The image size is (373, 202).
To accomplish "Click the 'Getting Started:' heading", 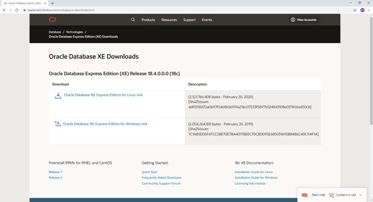I will [155, 163].
